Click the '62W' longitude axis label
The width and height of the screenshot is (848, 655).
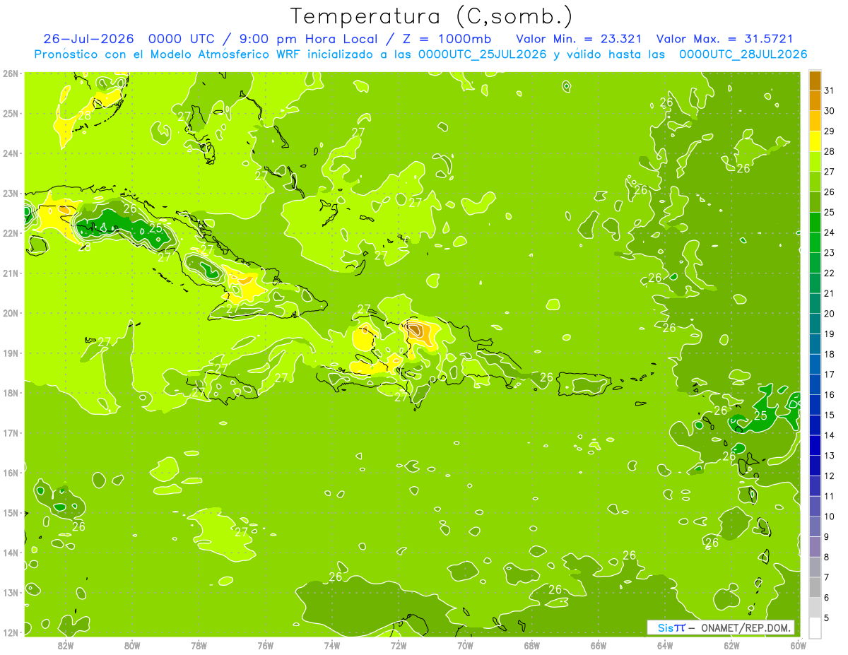point(731,645)
